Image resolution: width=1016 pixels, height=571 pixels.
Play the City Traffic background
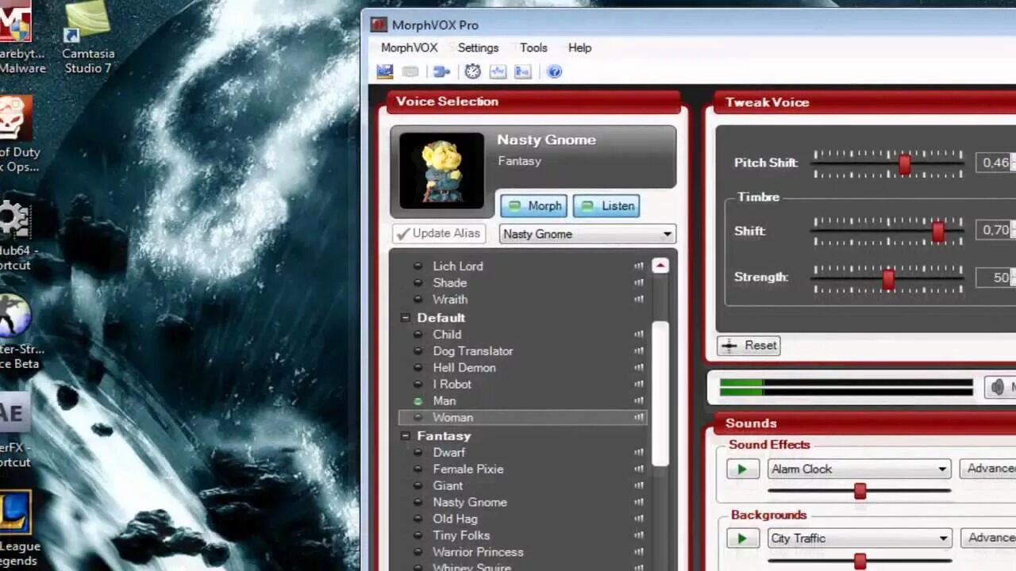pyautogui.click(x=742, y=538)
